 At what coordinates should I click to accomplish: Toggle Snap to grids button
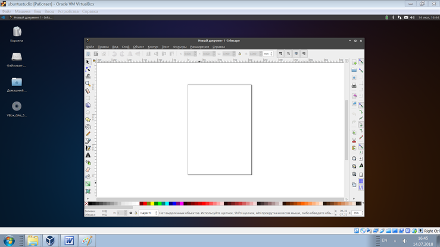pos(361,181)
